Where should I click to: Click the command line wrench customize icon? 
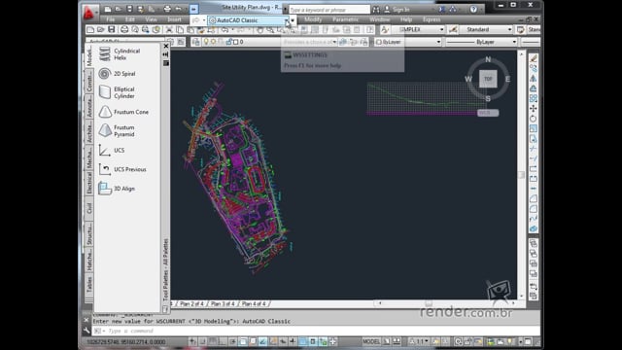point(86,331)
